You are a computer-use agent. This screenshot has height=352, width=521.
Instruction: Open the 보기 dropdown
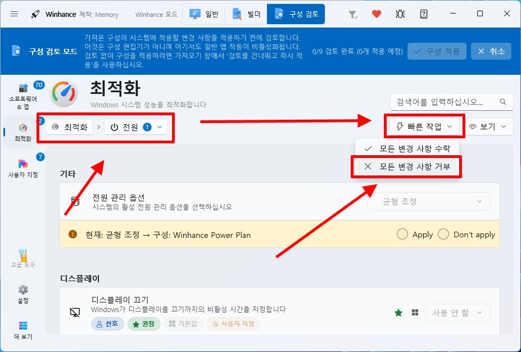488,127
